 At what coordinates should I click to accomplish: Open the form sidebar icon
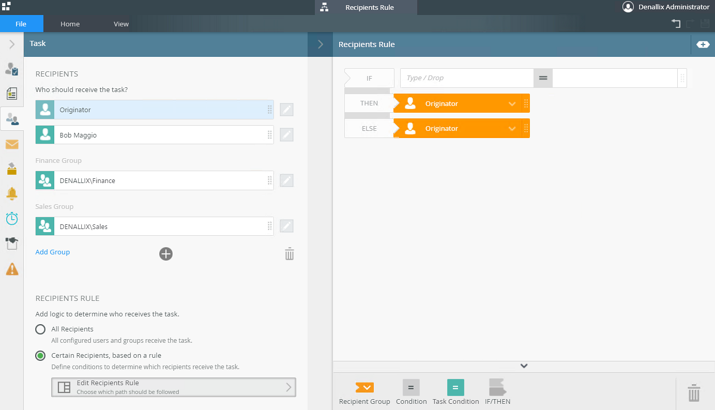(x=11, y=94)
